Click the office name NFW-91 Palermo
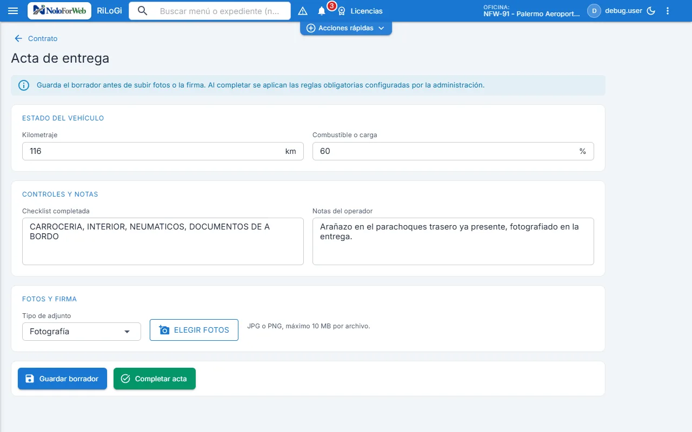The image size is (692, 432). tap(531, 14)
